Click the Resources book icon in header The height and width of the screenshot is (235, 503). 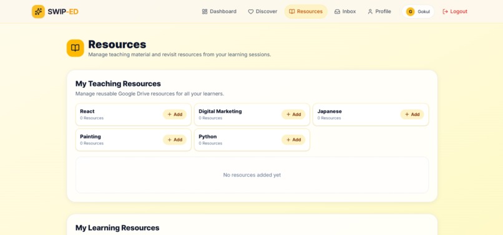[75, 48]
